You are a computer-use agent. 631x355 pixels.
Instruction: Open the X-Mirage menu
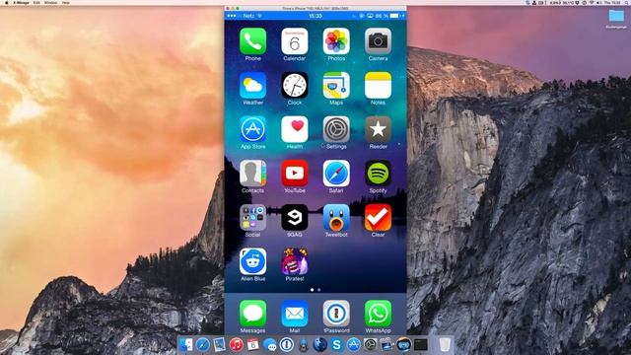click(x=21, y=2)
